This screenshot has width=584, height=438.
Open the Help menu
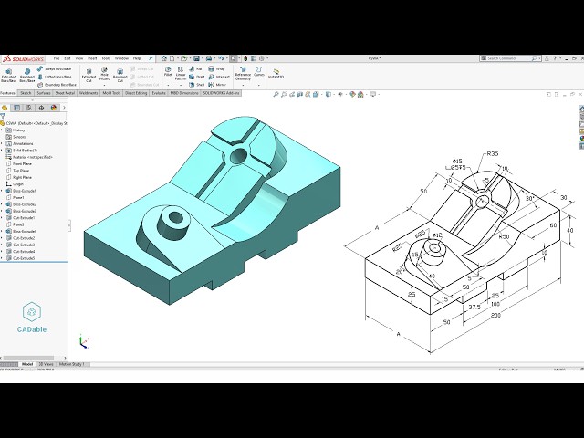[137, 58]
